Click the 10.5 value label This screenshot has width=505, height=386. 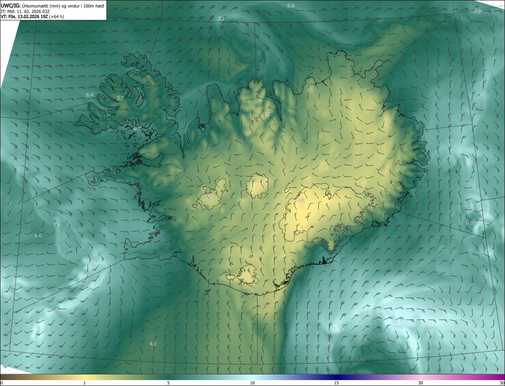pos(397,322)
